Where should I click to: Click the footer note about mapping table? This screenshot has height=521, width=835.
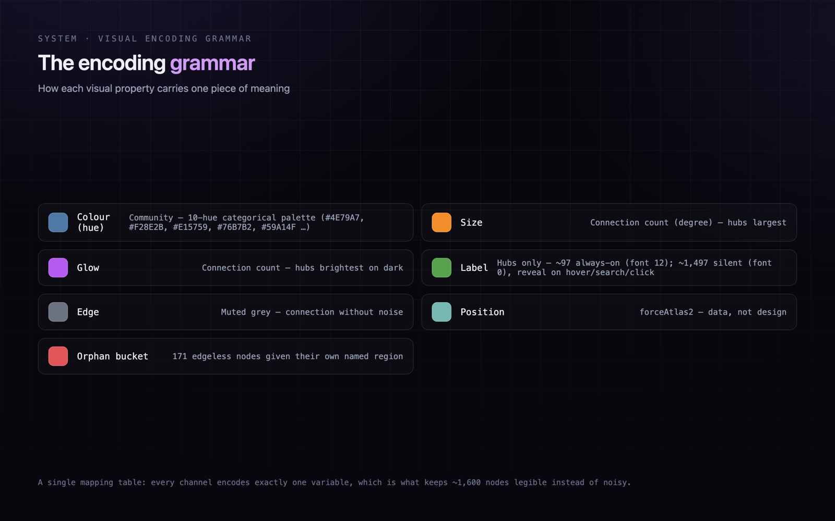pos(335,482)
